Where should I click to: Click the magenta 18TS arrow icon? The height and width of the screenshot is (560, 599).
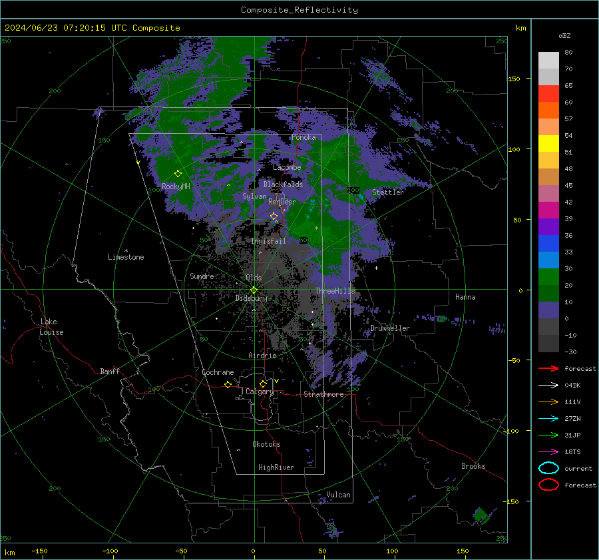click(548, 452)
